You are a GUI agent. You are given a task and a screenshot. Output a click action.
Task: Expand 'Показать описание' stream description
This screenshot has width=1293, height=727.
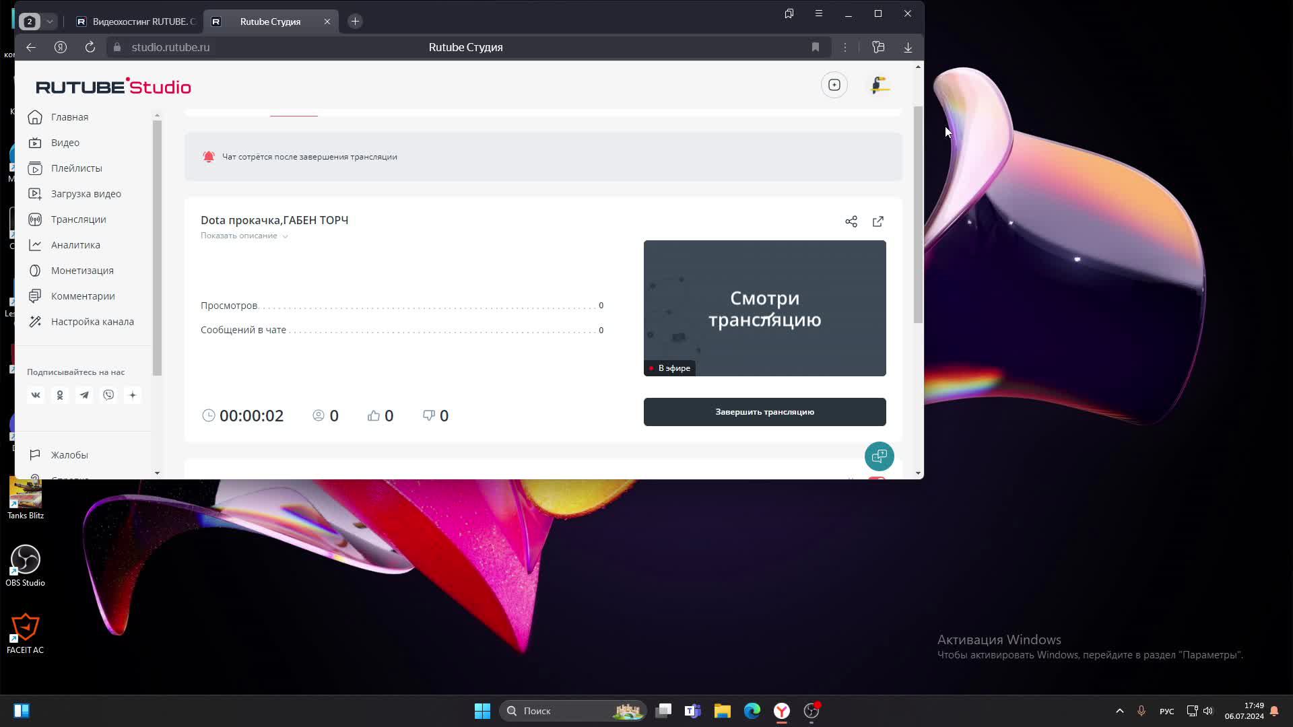tap(244, 236)
